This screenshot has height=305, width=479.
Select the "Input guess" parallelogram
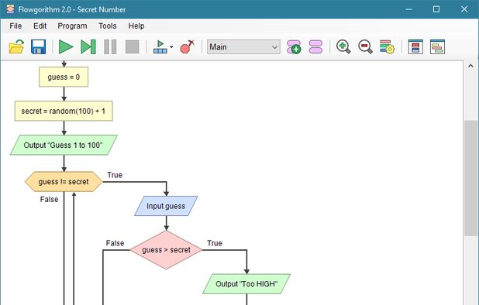click(166, 206)
